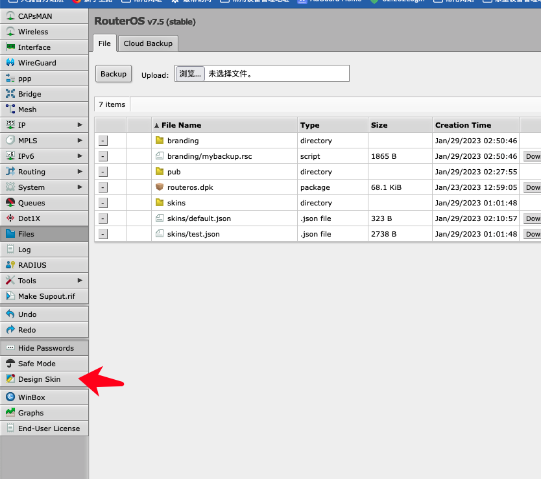This screenshot has width=541, height=479.
Task: Open the WireGuard menu icon
Action: point(10,63)
